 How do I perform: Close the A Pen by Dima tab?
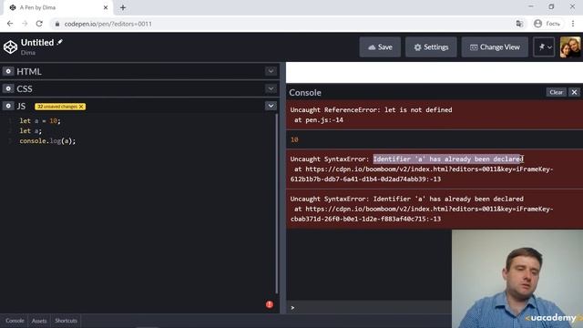click(106, 7)
